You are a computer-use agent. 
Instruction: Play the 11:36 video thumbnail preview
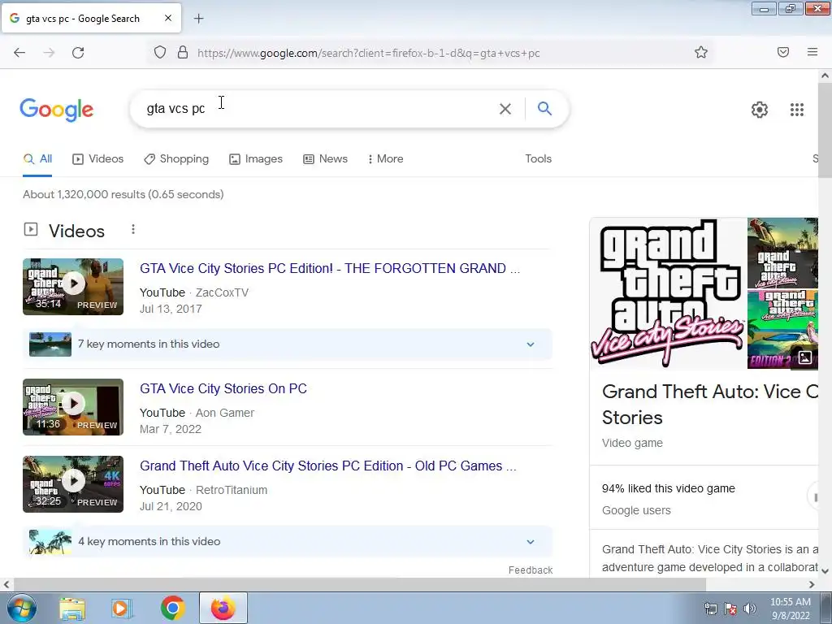[73, 407]
